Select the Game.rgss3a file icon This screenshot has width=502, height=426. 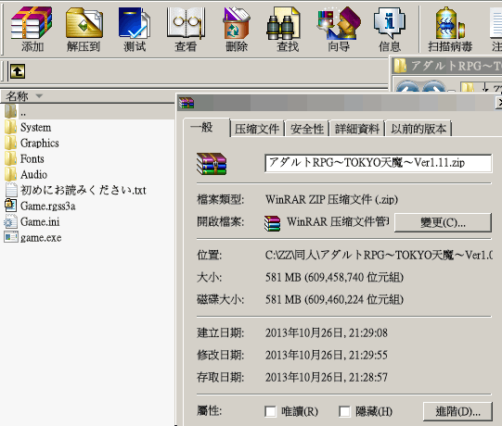coord(11,206)
